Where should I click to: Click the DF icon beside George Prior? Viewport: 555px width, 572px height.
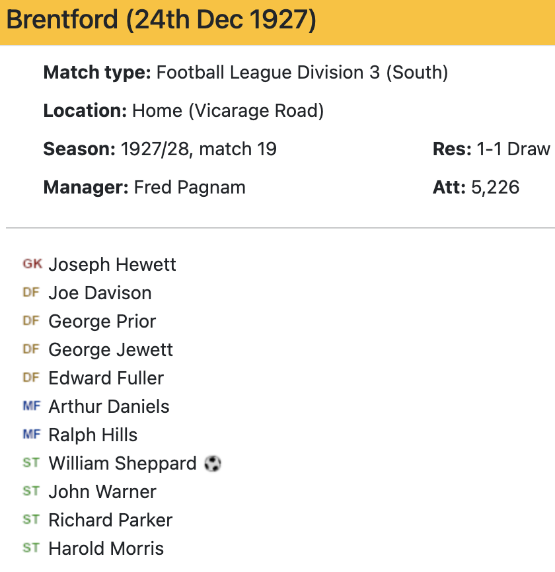pos(32,321)
